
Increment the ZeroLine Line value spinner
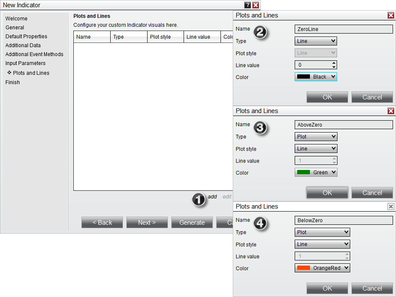coord(333,63)
